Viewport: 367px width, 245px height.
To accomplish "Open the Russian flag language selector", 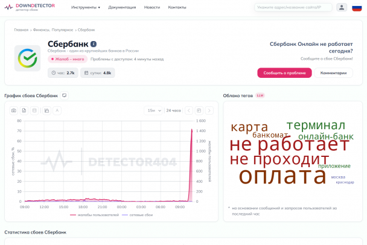I will point(357,7).
